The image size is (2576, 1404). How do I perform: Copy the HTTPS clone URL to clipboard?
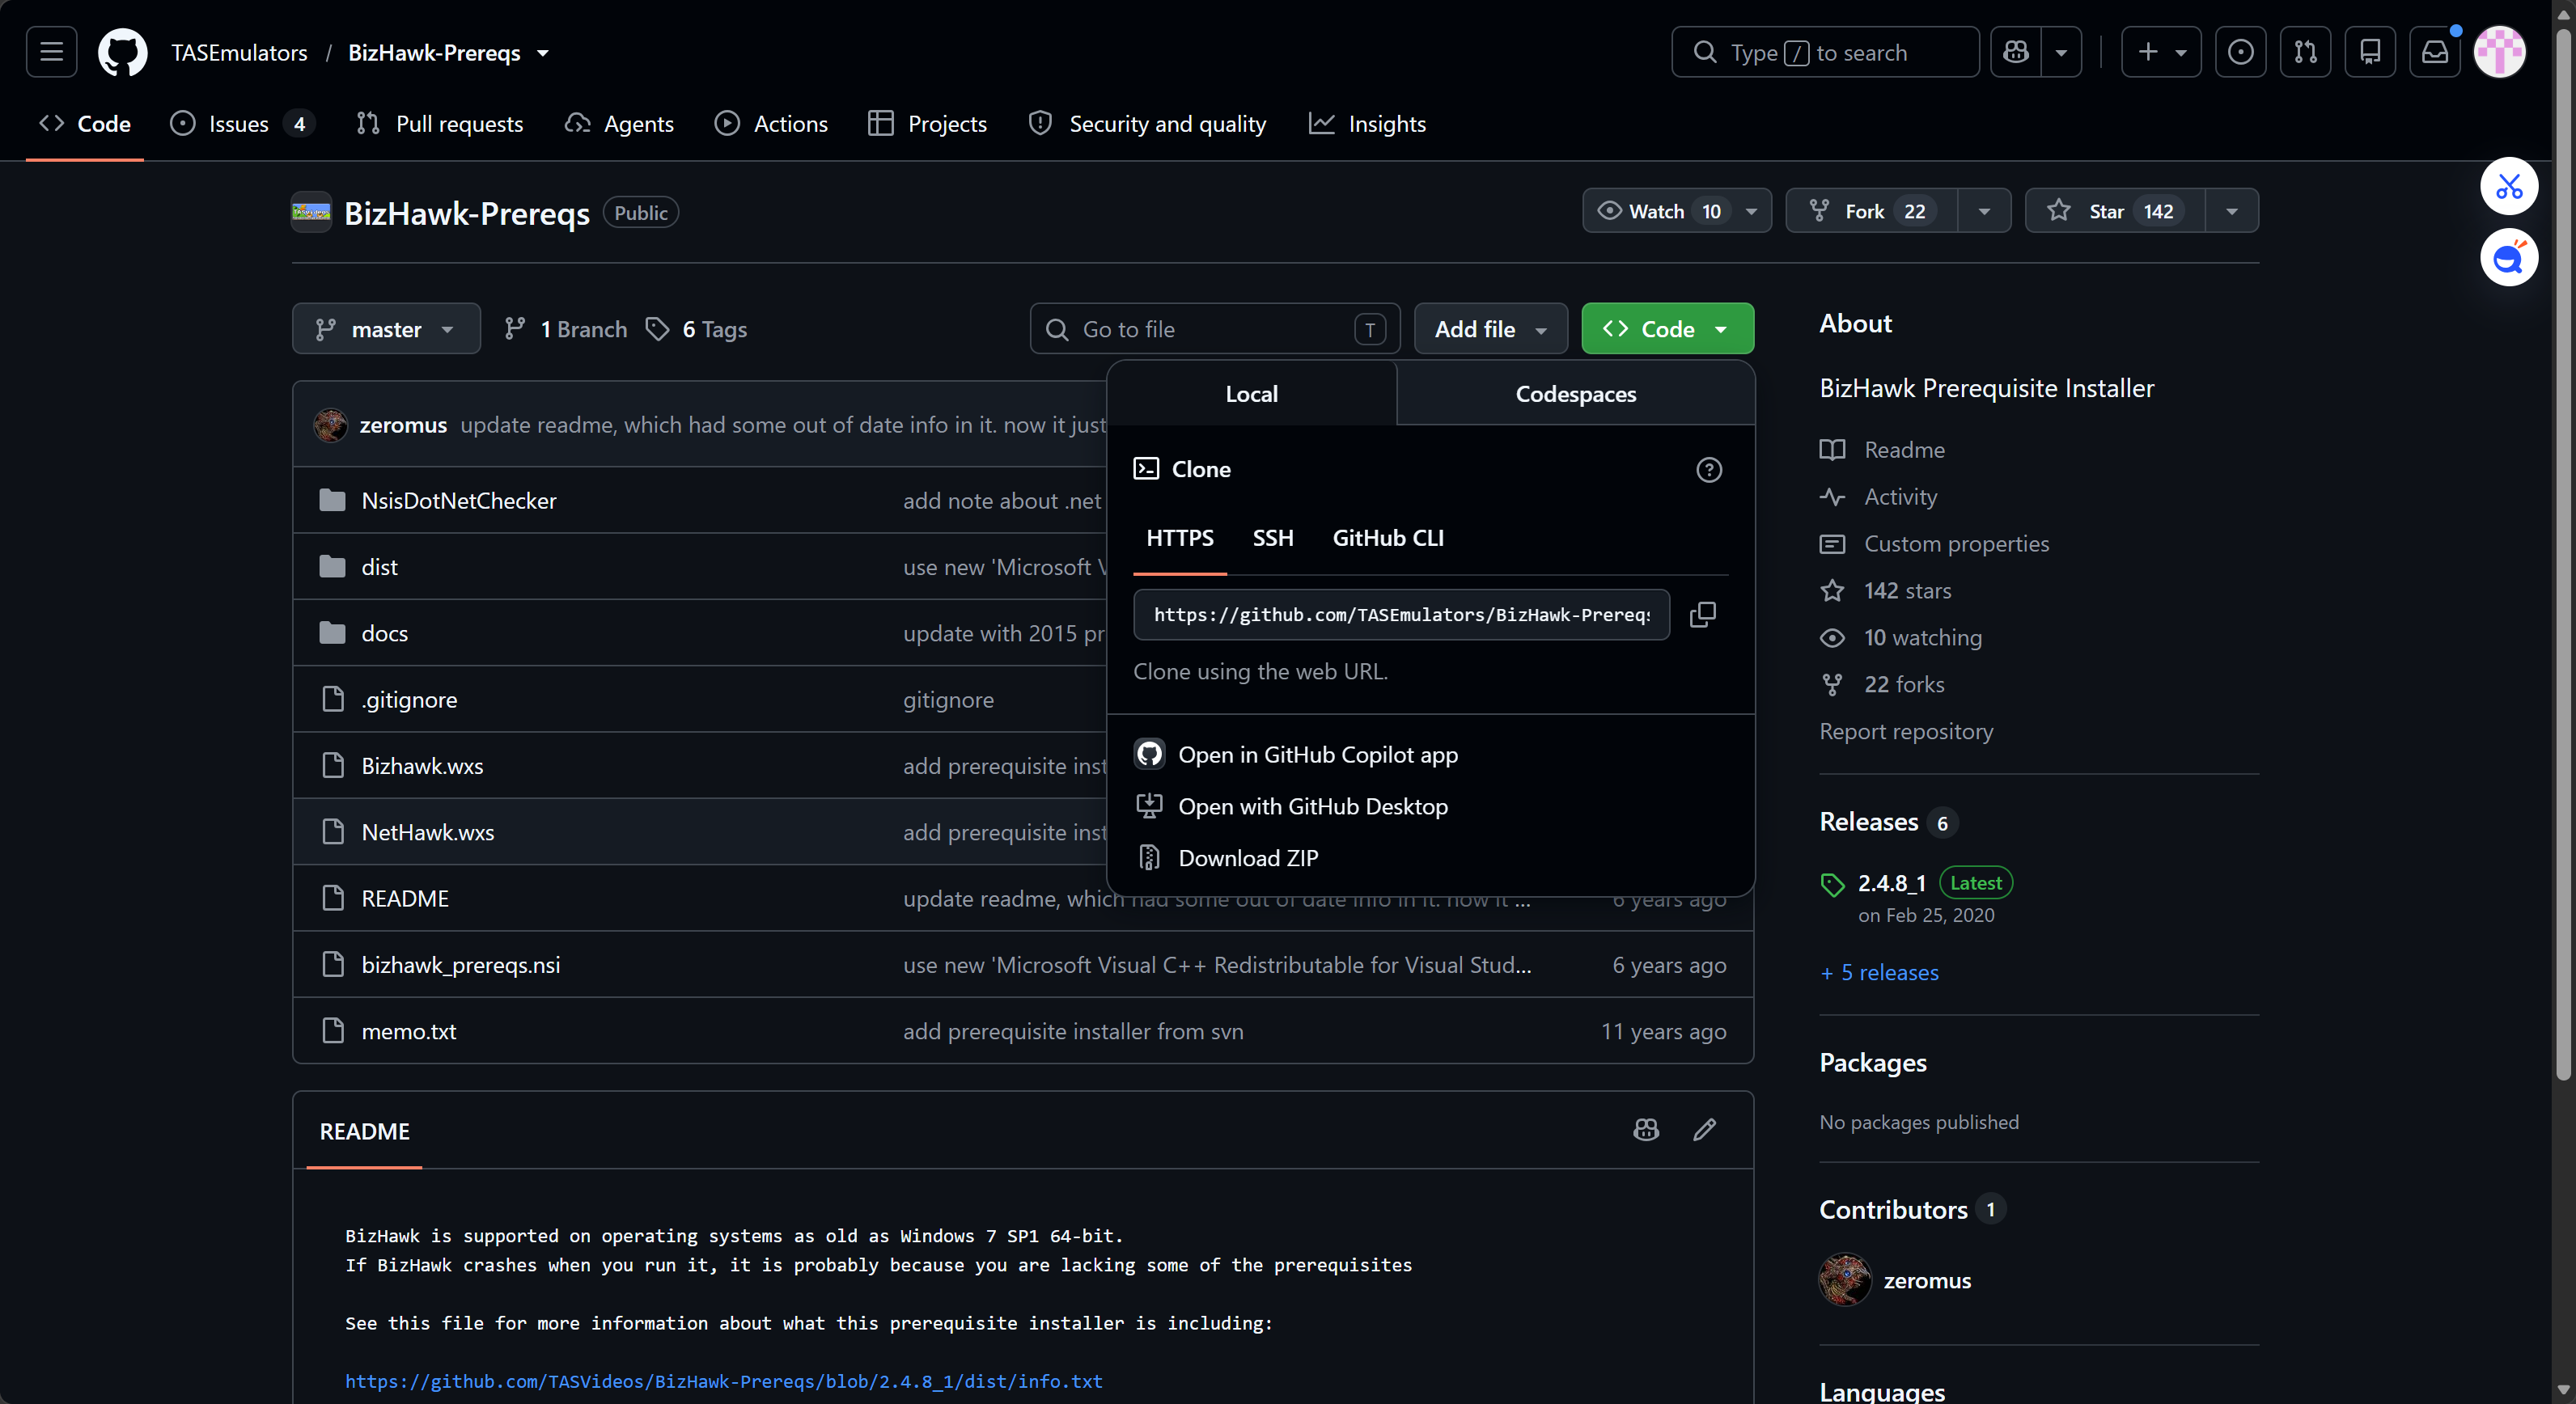coord(1702,615)
